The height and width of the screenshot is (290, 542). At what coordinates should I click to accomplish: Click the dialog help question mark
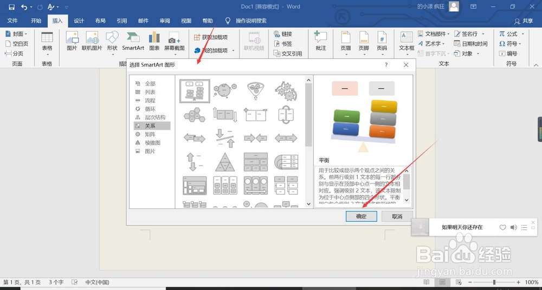click(386, 65)
